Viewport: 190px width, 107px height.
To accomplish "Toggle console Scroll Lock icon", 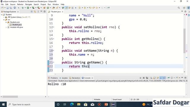I will pos(154,78).
